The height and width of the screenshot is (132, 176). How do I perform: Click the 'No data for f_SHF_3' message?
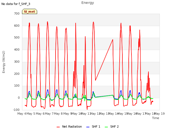(x=16, y=4)
